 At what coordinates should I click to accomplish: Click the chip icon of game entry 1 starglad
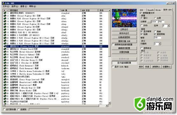click(x=5, y=13)
